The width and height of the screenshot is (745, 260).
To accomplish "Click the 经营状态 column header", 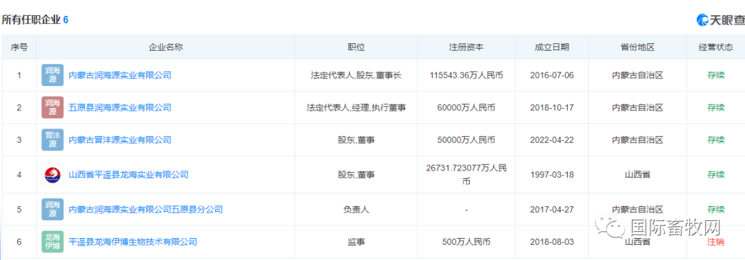I will (x=715, y=47).
